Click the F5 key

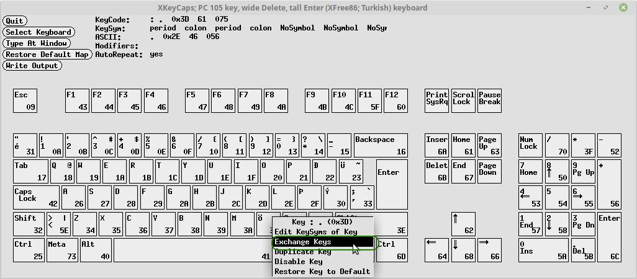[197, 101]
